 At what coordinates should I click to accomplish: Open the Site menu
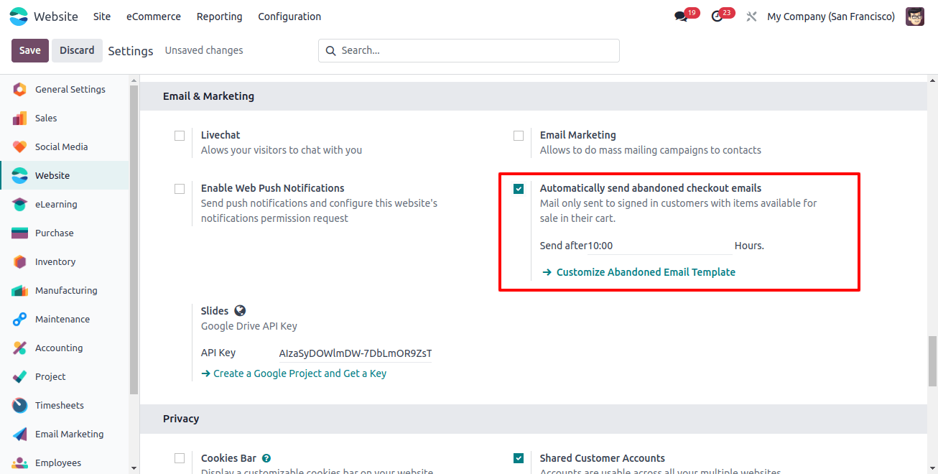102,17
